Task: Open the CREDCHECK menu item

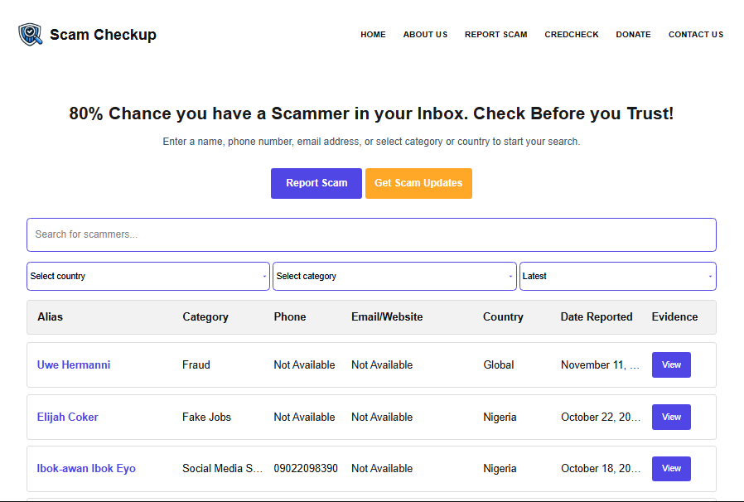Action: 572,35
